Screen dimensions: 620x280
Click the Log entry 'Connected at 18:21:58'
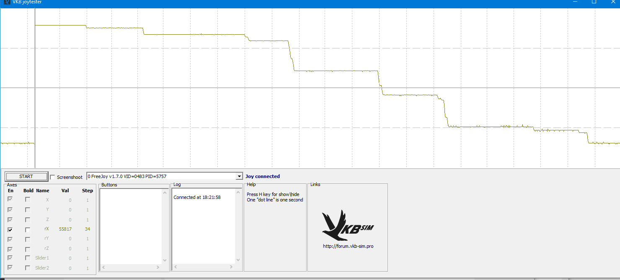[x=197, y=197]
